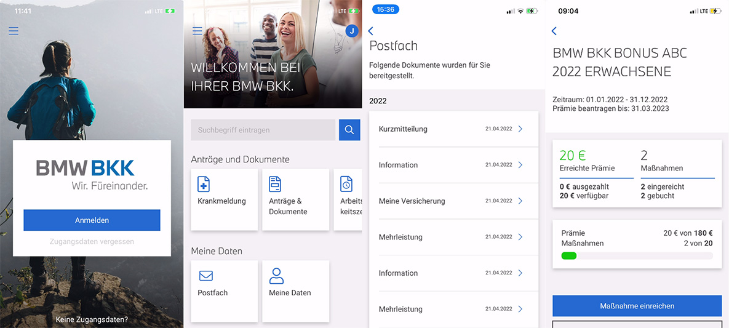Open chevron of first Information row
This screenshot has height=328, width=729.
tap(520, 165)
